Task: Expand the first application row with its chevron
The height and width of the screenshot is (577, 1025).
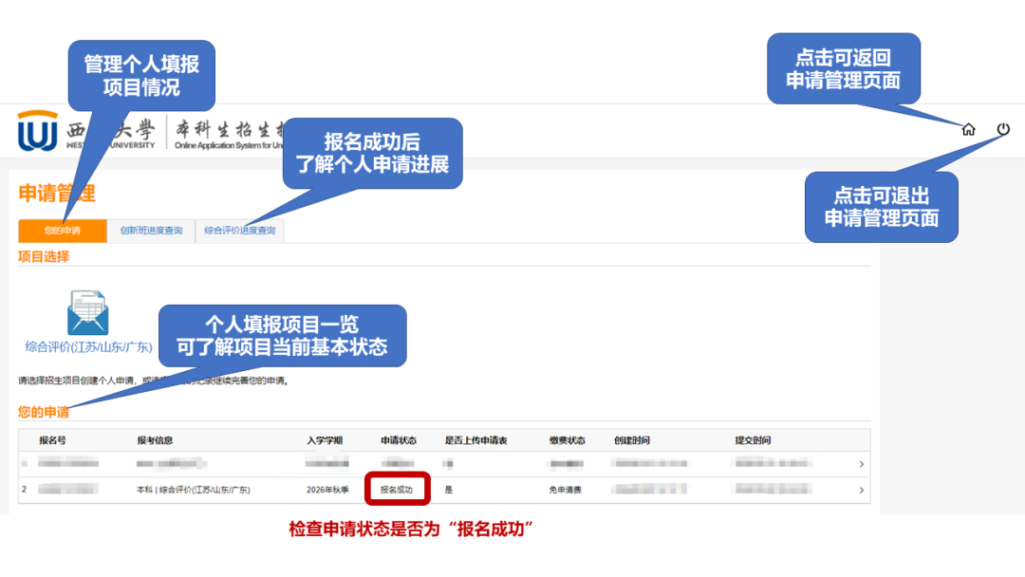Action: [862, 464]
